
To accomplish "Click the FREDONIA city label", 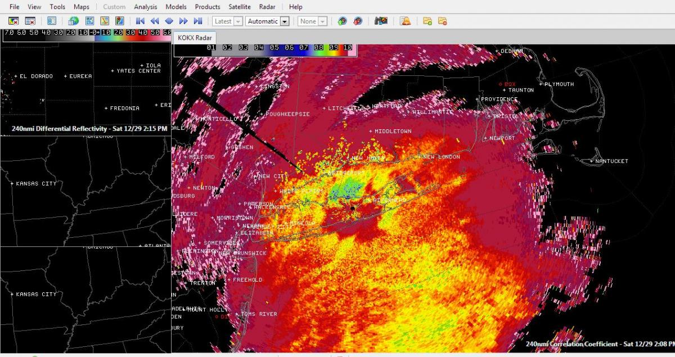I will [x=124, y=108].
